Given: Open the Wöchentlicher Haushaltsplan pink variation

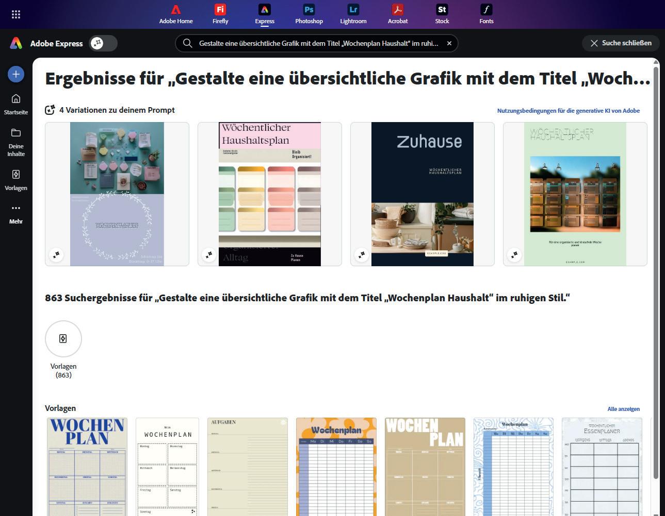Looking at the screenshot, I should (270, 194).
